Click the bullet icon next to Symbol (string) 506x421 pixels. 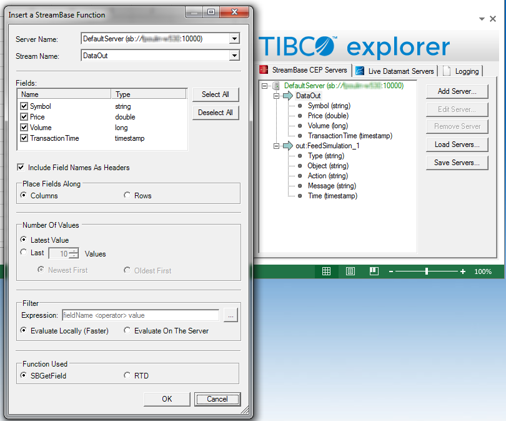point(300,106)
